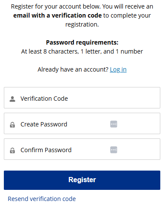The height and width of the screenshot is (204, 165).
Task: Focus the Create Password input field
Action: tap(82, 123)
